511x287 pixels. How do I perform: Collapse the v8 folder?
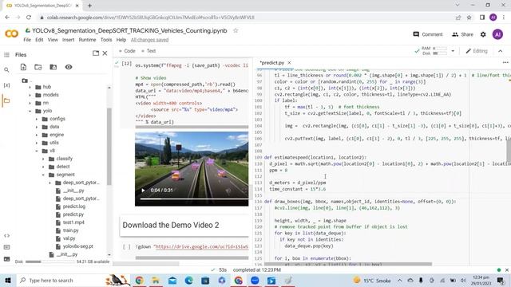(x=37, y=151)
